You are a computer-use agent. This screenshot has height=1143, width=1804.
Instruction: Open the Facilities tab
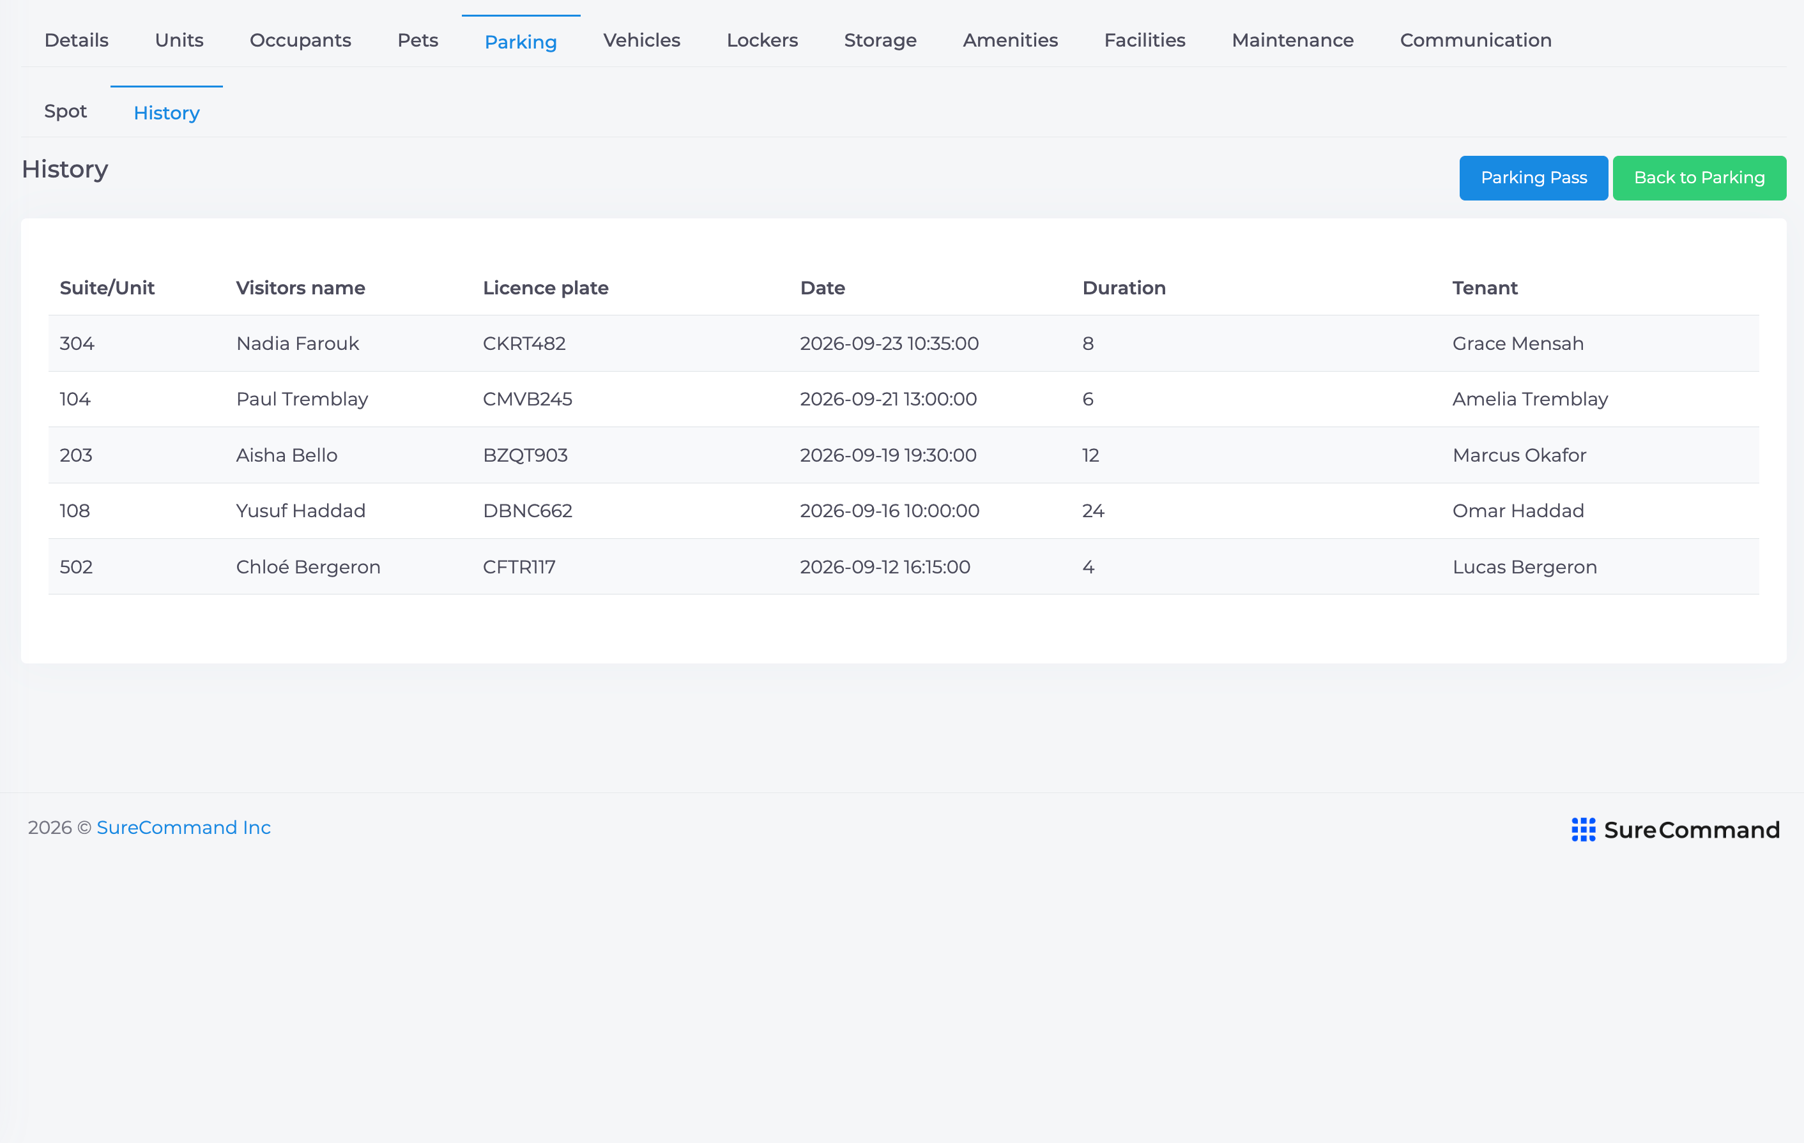click(1144, 40)
